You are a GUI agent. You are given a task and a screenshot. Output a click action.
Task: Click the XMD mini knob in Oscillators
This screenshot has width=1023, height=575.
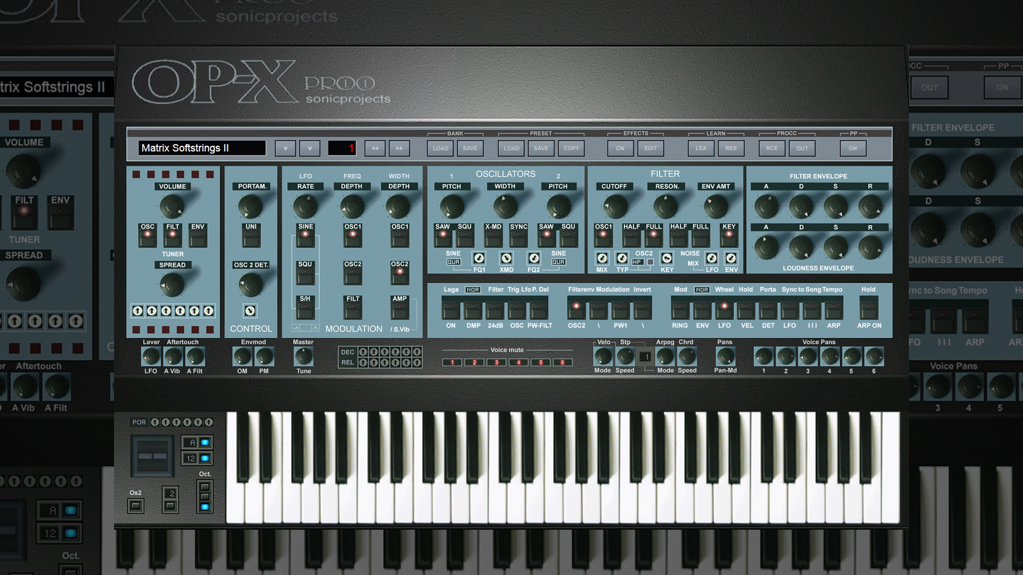pyautogui.click(x=506, y=258)
